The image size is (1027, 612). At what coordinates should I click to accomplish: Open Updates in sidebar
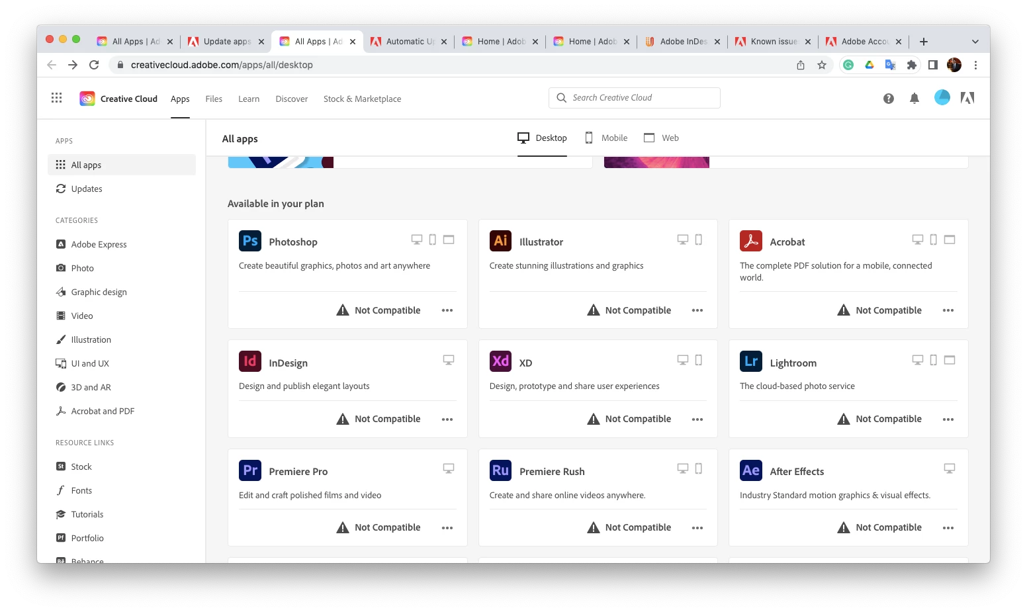tap(122, 189)
